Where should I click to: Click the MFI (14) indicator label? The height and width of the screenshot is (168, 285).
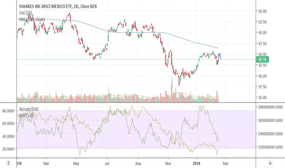26,115
